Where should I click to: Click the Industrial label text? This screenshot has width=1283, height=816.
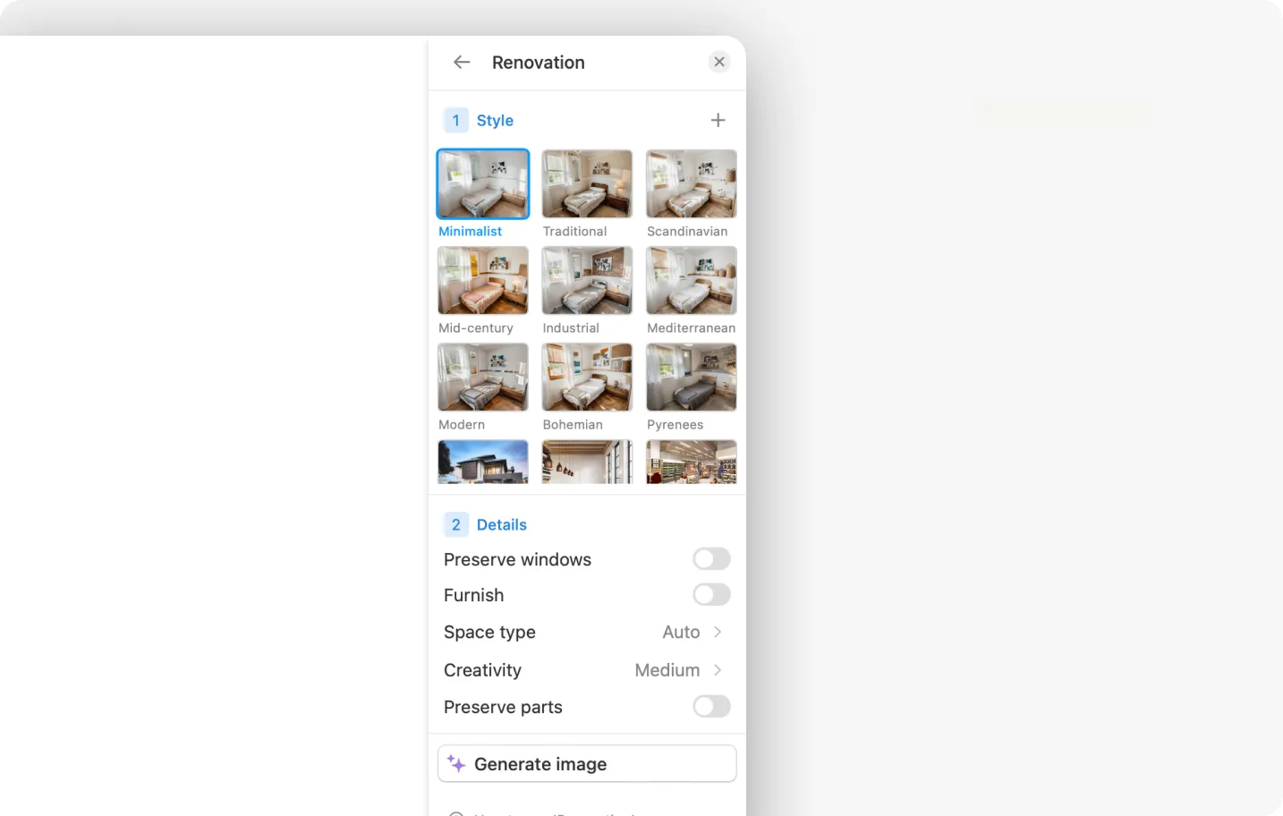[x=571, y=327]
